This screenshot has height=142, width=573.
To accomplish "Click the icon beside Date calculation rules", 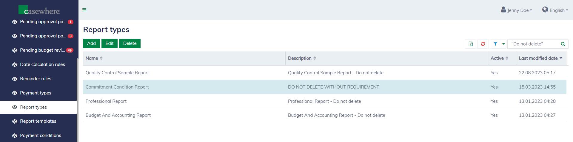I will click(15, 64).
